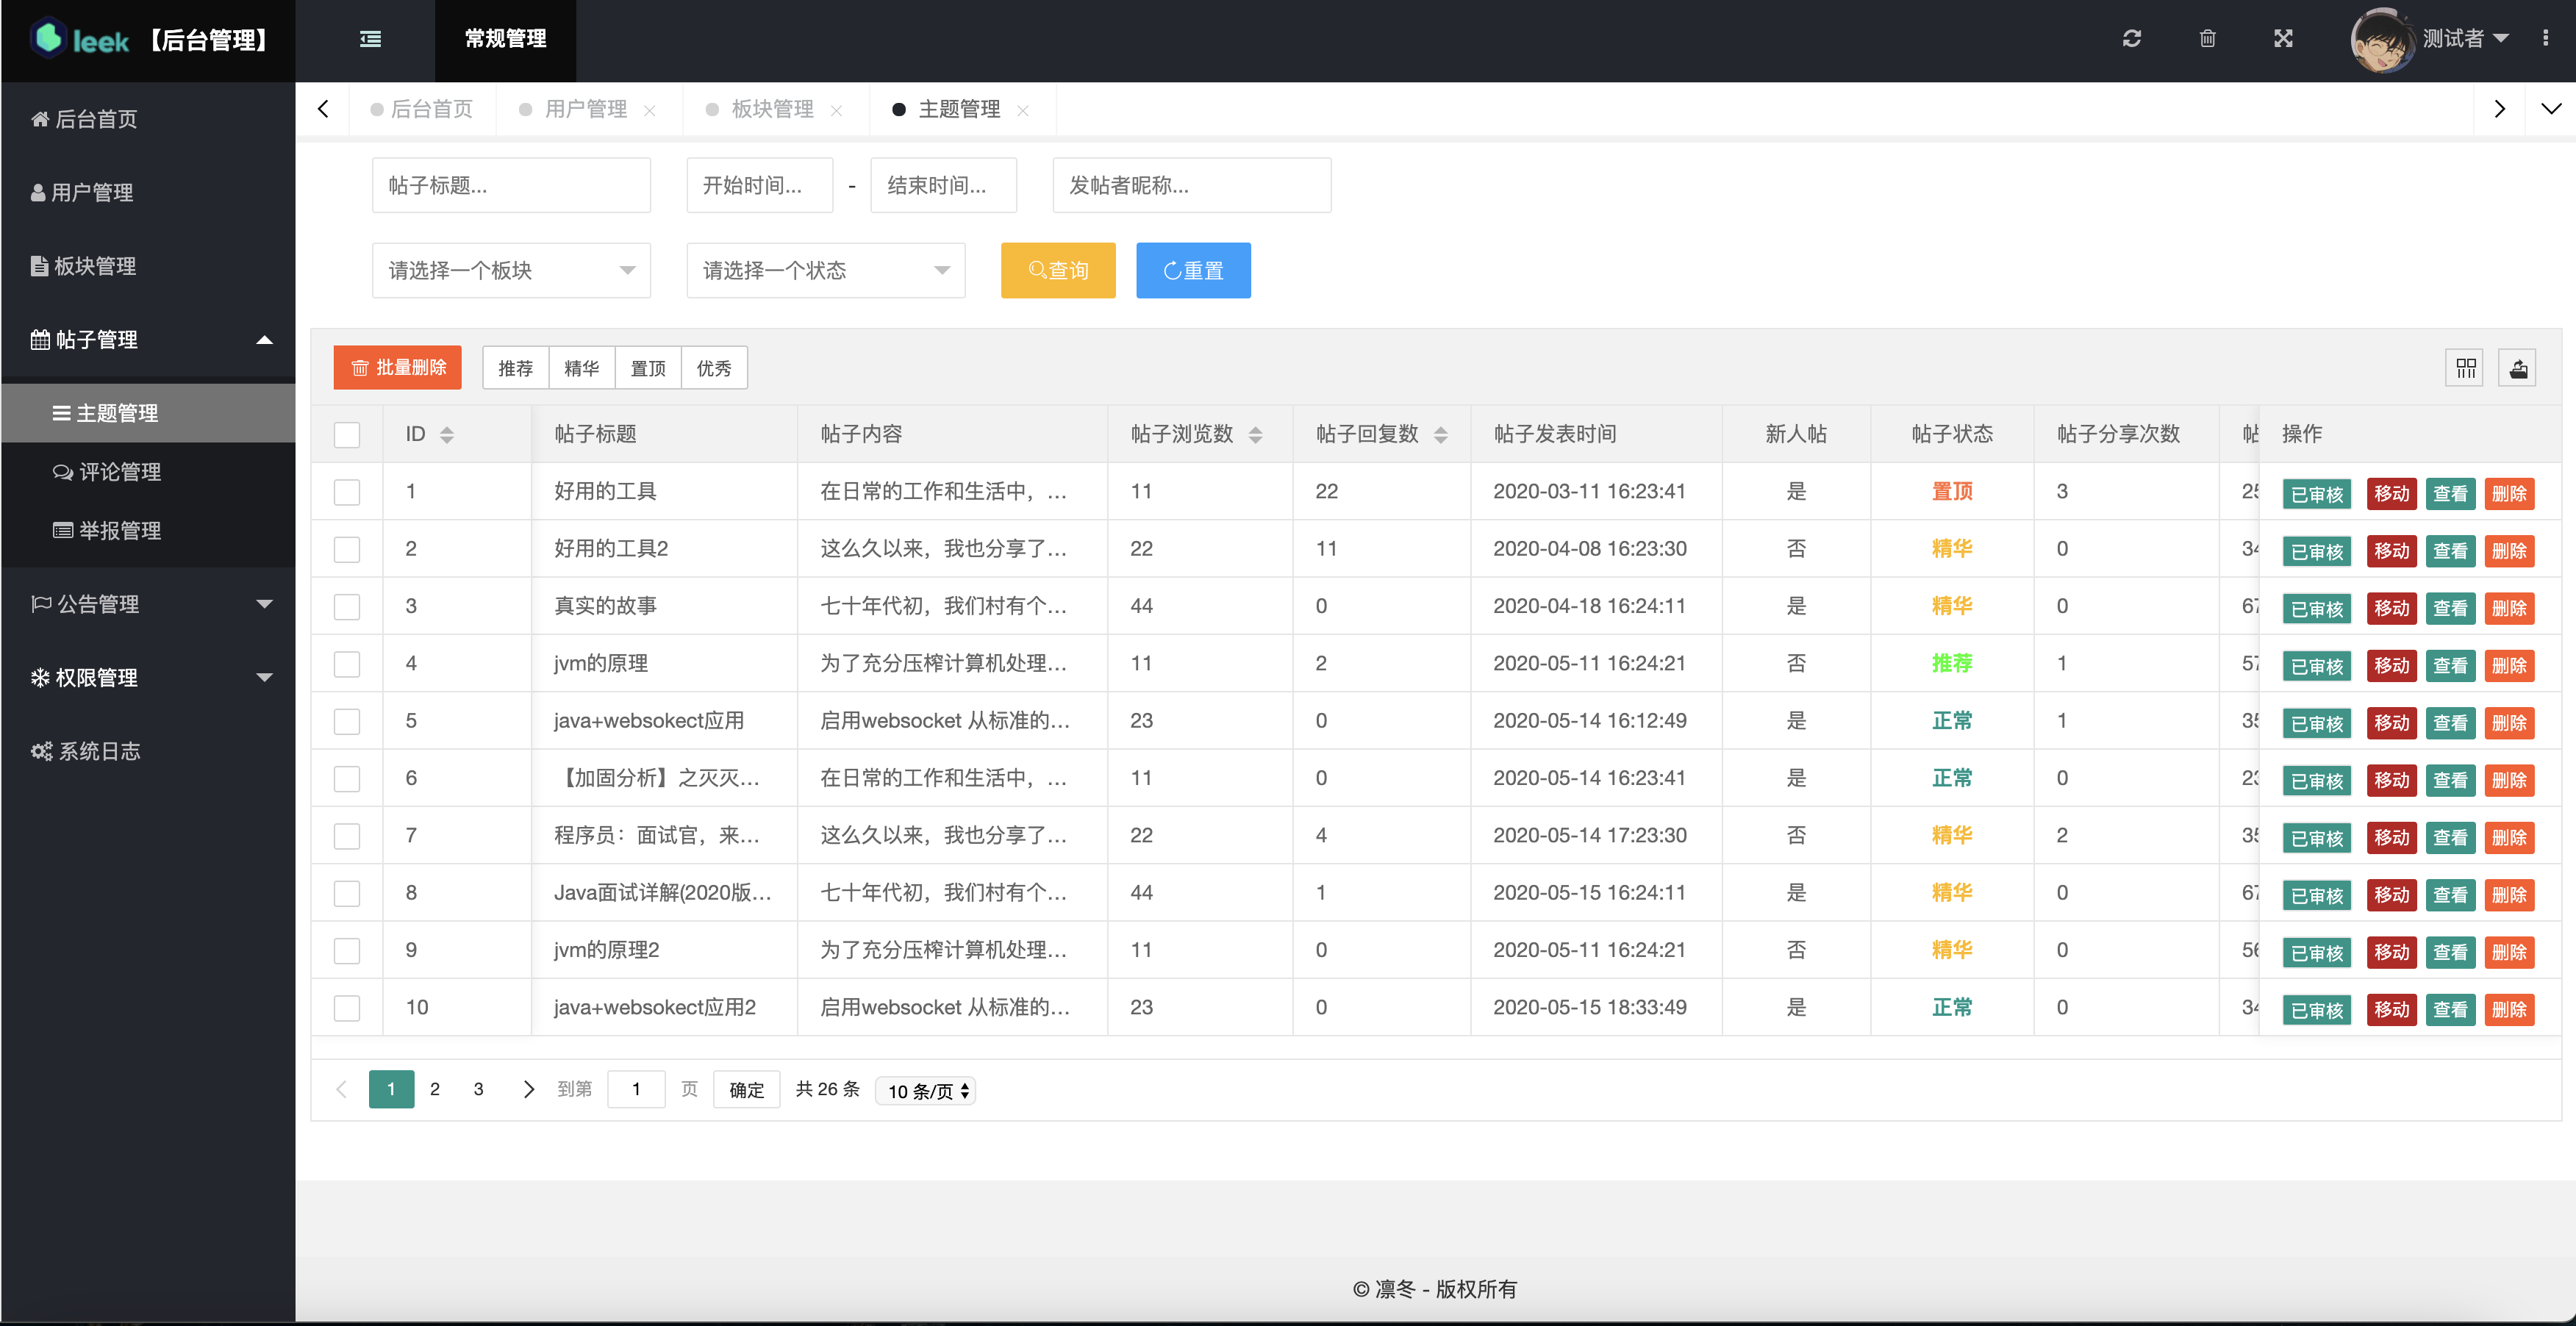Switch to the 用户管理 tab
This screenshot has height=1326, width=2576.
(x=585, y=109)
